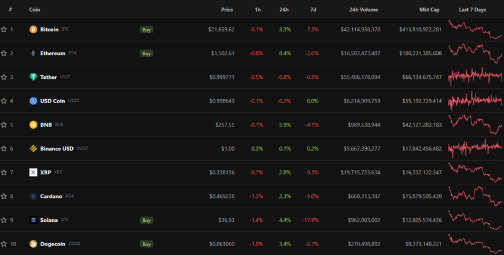Click the Last 7 Days column header
504x255 pixels.
pos(472,9)
